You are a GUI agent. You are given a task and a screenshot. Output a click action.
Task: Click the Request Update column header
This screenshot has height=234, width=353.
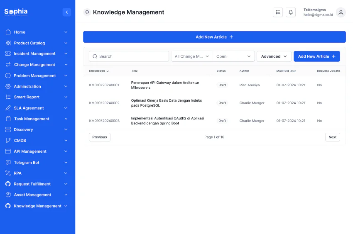(x=328, y=71)
